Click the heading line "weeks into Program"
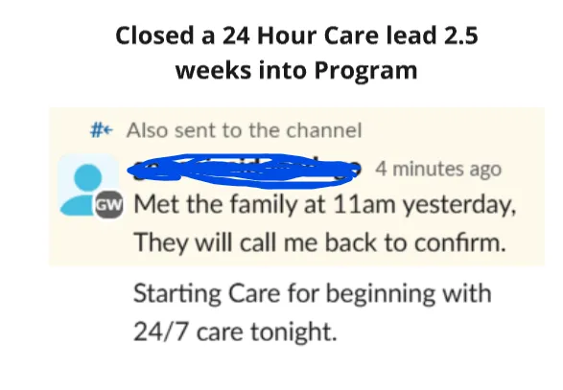Viewport: 563px width, 390px height. (296, 70)
